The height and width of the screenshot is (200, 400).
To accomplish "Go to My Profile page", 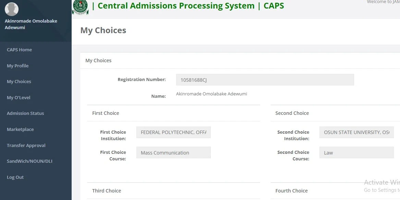I will point(17,66).
